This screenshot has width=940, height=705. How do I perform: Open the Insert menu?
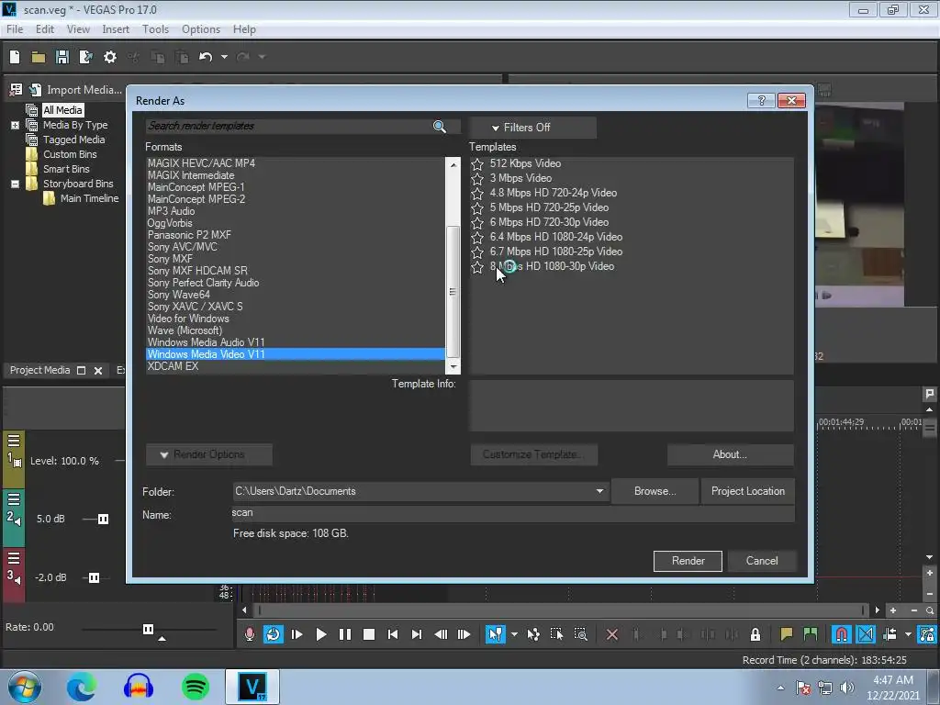[115, 29]
